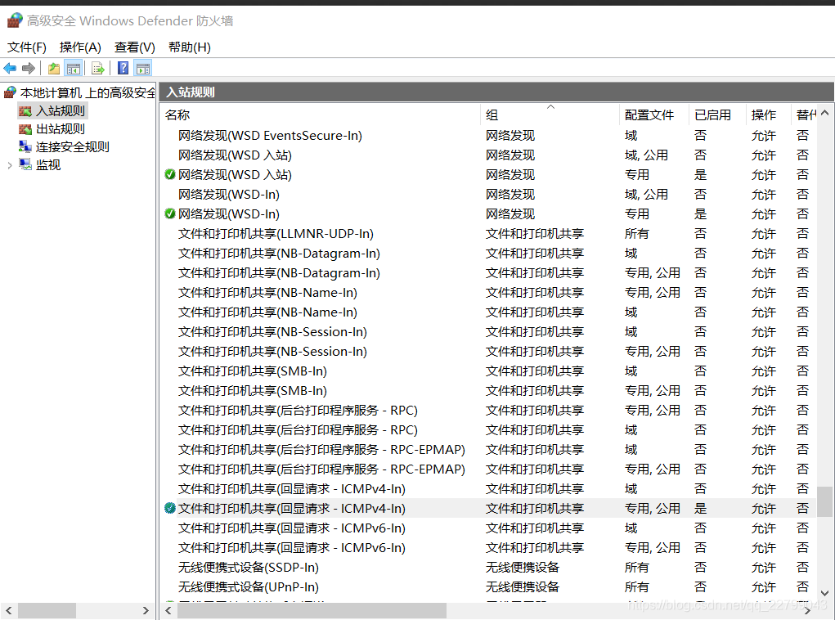Click the rules list scroll-down arrow
Image resolution: width=835 pixels, height=620 pixels.
[825, 593]
